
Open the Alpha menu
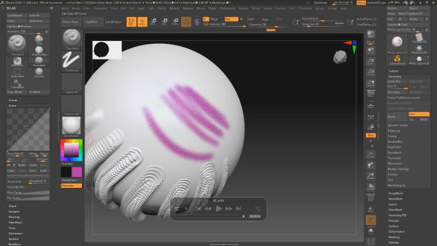[65, 8]
